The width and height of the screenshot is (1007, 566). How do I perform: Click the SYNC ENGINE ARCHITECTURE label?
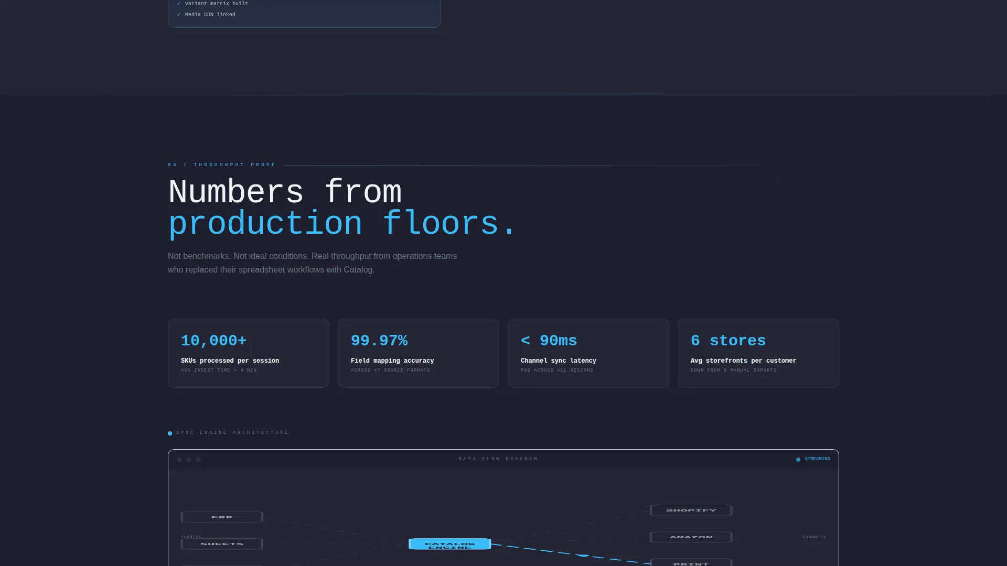point(232,433)
